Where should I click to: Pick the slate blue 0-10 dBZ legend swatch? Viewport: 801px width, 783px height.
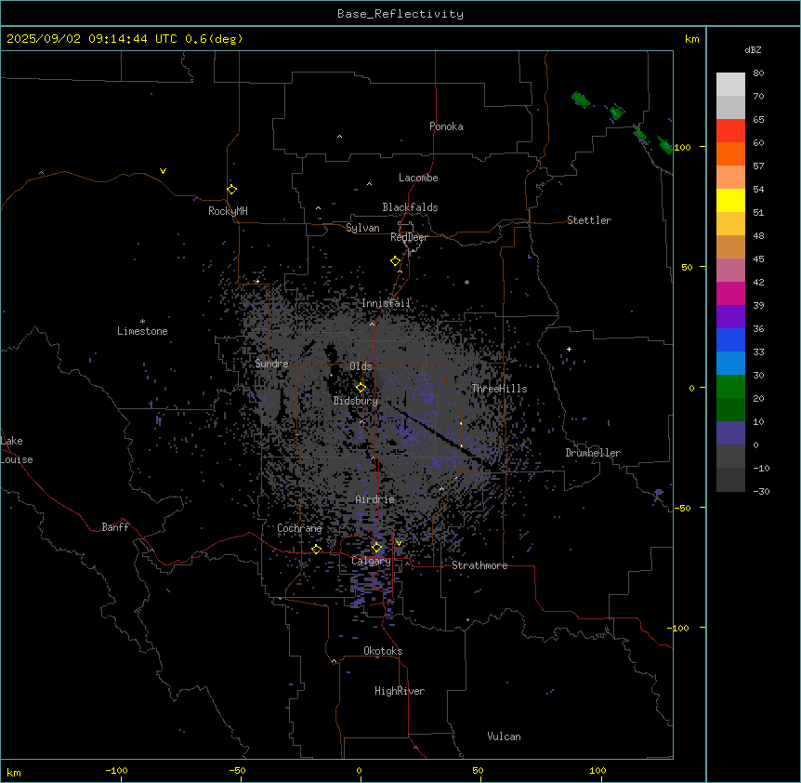730,433
